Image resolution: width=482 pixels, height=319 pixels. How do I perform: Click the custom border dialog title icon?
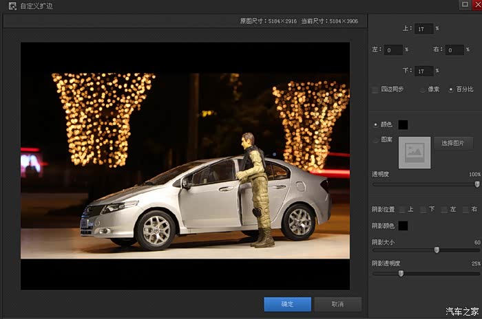pyautogui.click(x=12, y=5)
